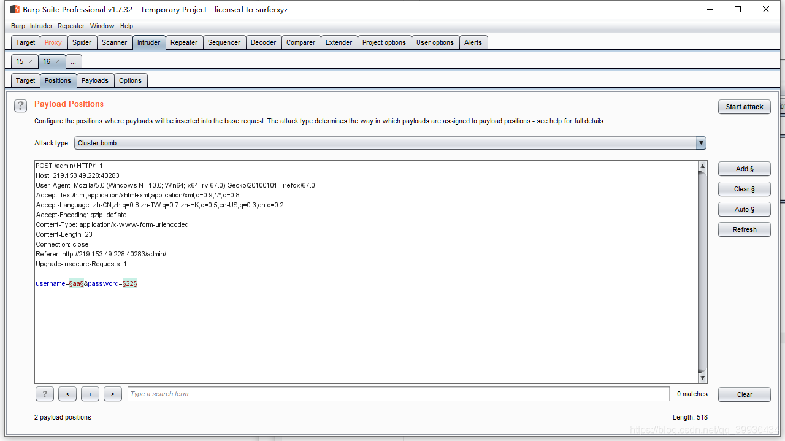Screen dimensions: 785x441
Task: Expand the Attack type dropdown arrow
Action: 701,143
